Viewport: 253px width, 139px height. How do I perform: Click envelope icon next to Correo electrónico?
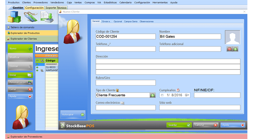tap(122, 103)
